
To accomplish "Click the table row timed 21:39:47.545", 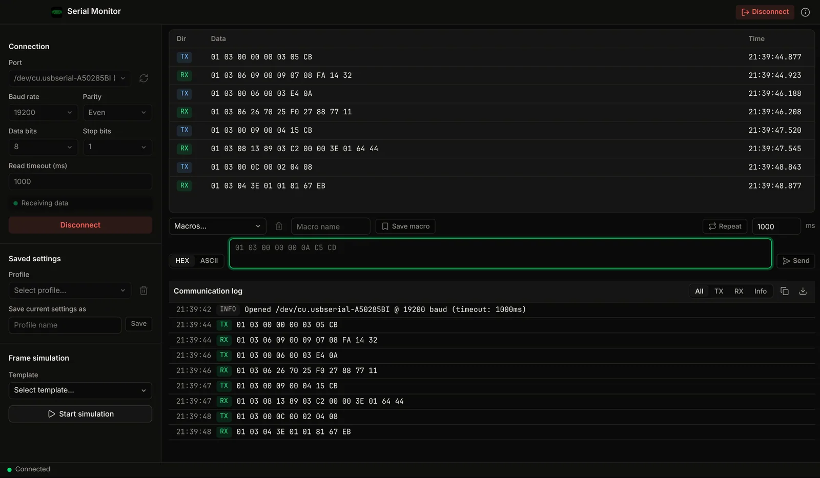I will click(492, 149).
